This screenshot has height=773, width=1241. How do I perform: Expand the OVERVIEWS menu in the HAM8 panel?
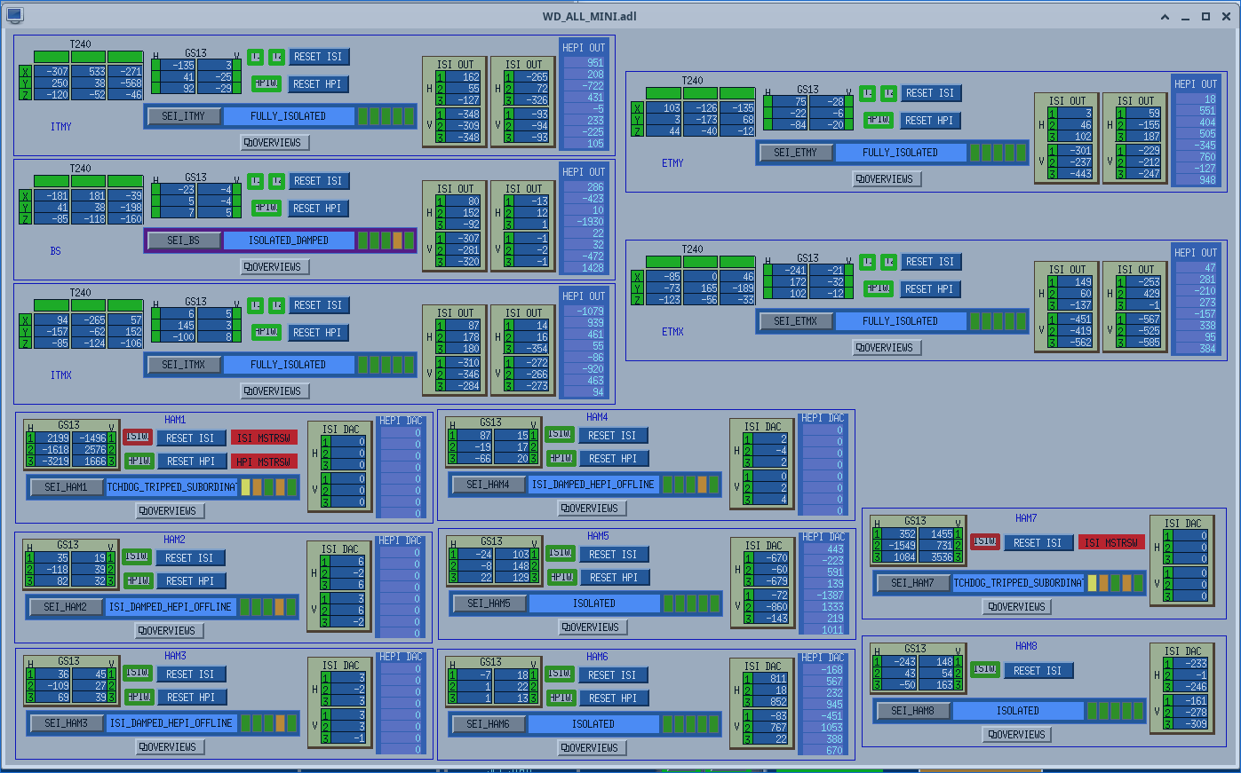pyautogui.click(x=1016, y=734)
